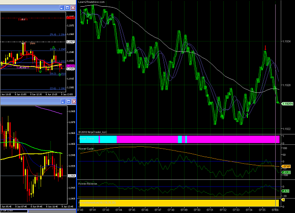Click the white 1.1926 price tag on bottom-left chart
Image resolution: width=295 pixels, height=213 pixels.
[72, 176]
